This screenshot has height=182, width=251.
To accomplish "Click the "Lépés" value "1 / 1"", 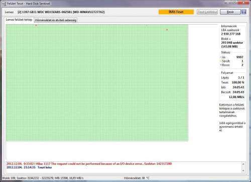I will pos(241,78).
